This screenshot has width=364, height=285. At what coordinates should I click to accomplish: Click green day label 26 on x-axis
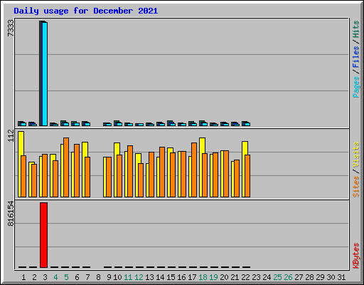[x=288, y=277]
